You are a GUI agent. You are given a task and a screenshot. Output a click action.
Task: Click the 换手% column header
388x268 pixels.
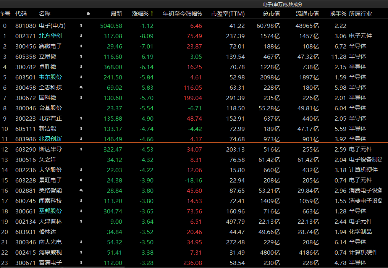(x=338, y=14)
